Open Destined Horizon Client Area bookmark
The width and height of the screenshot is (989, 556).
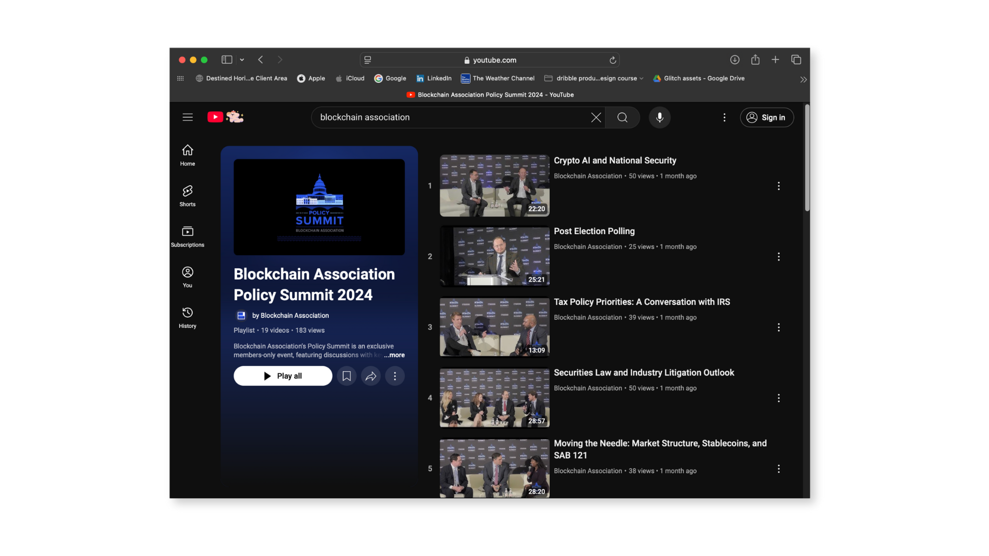(242, 78)
